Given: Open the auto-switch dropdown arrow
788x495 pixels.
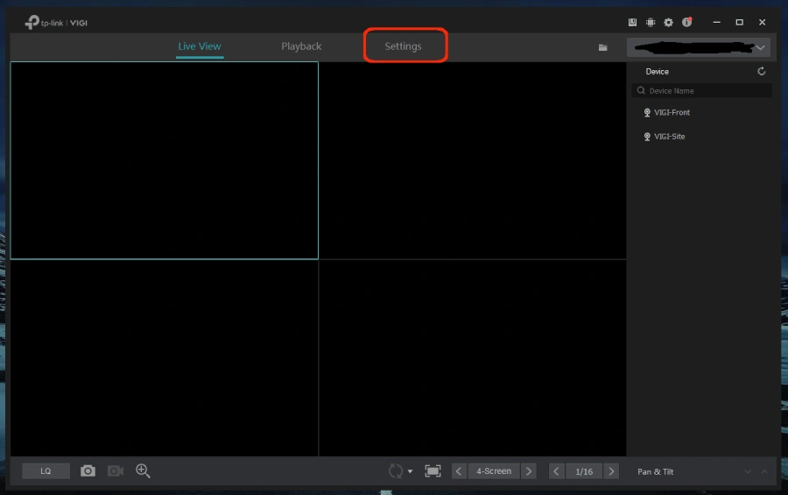Looking at the screenshot, I should (410, 472).
